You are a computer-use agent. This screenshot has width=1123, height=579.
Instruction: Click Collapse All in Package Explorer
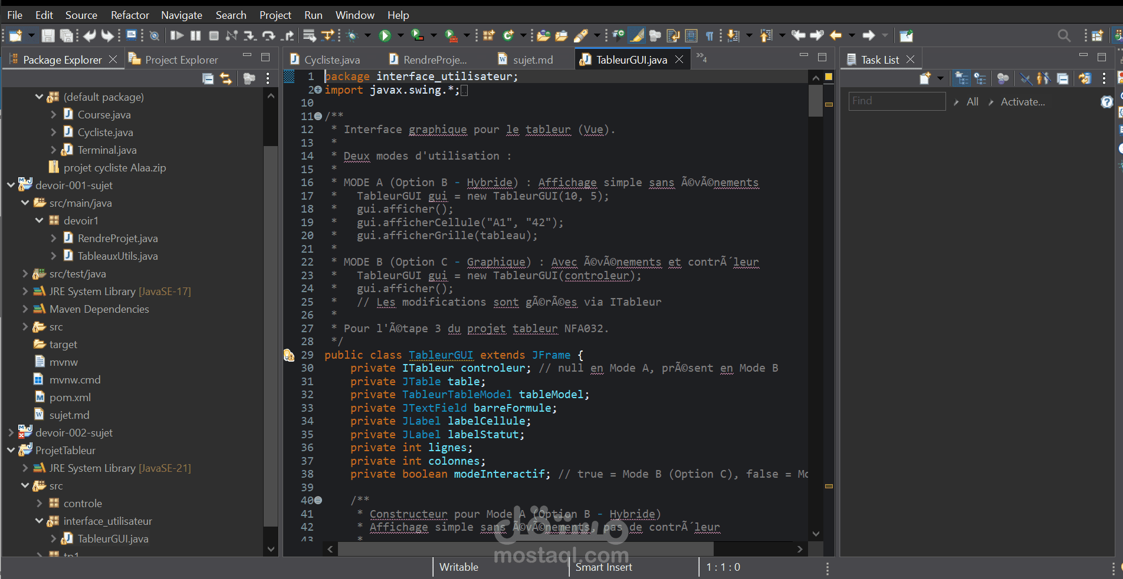208,78
